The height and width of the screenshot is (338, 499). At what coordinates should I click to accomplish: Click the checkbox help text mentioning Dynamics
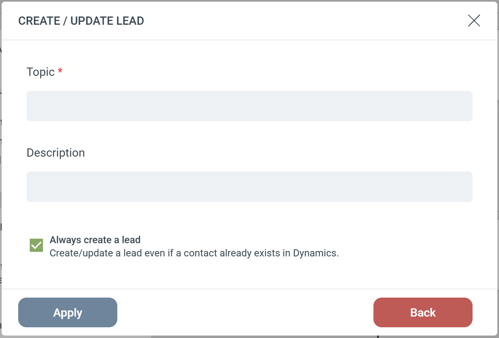point(194,253)
